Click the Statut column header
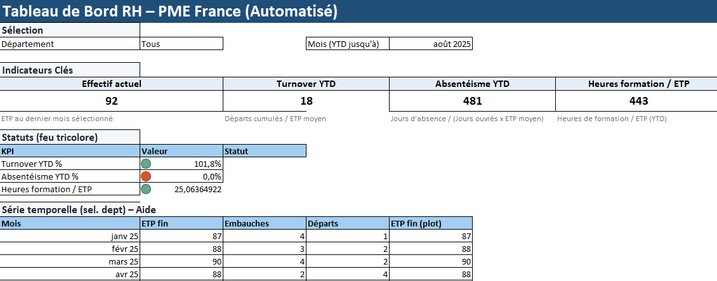717x281 pixels. click(265, 151)
